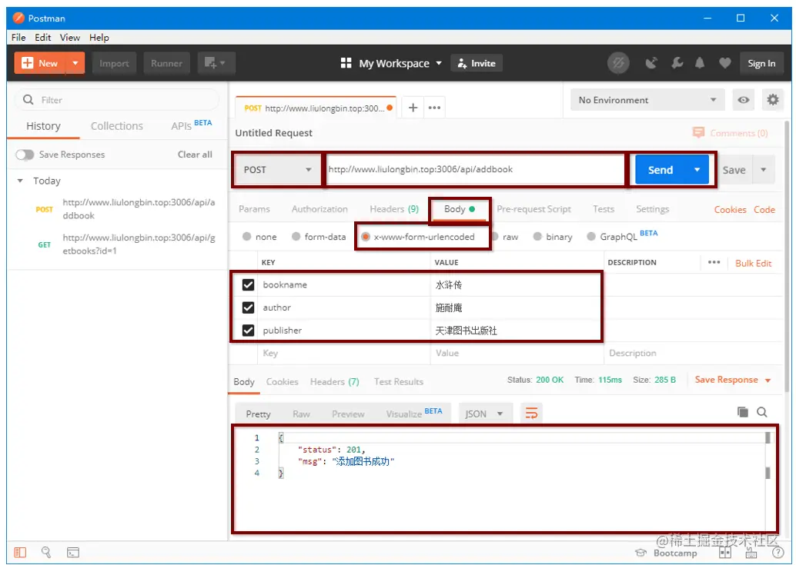Open the POST method dropdown
The width and height of the screenshot is (796, 565).
277,170
